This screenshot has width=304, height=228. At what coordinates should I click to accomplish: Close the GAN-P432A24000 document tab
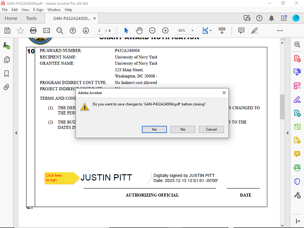tap(95, 19)
